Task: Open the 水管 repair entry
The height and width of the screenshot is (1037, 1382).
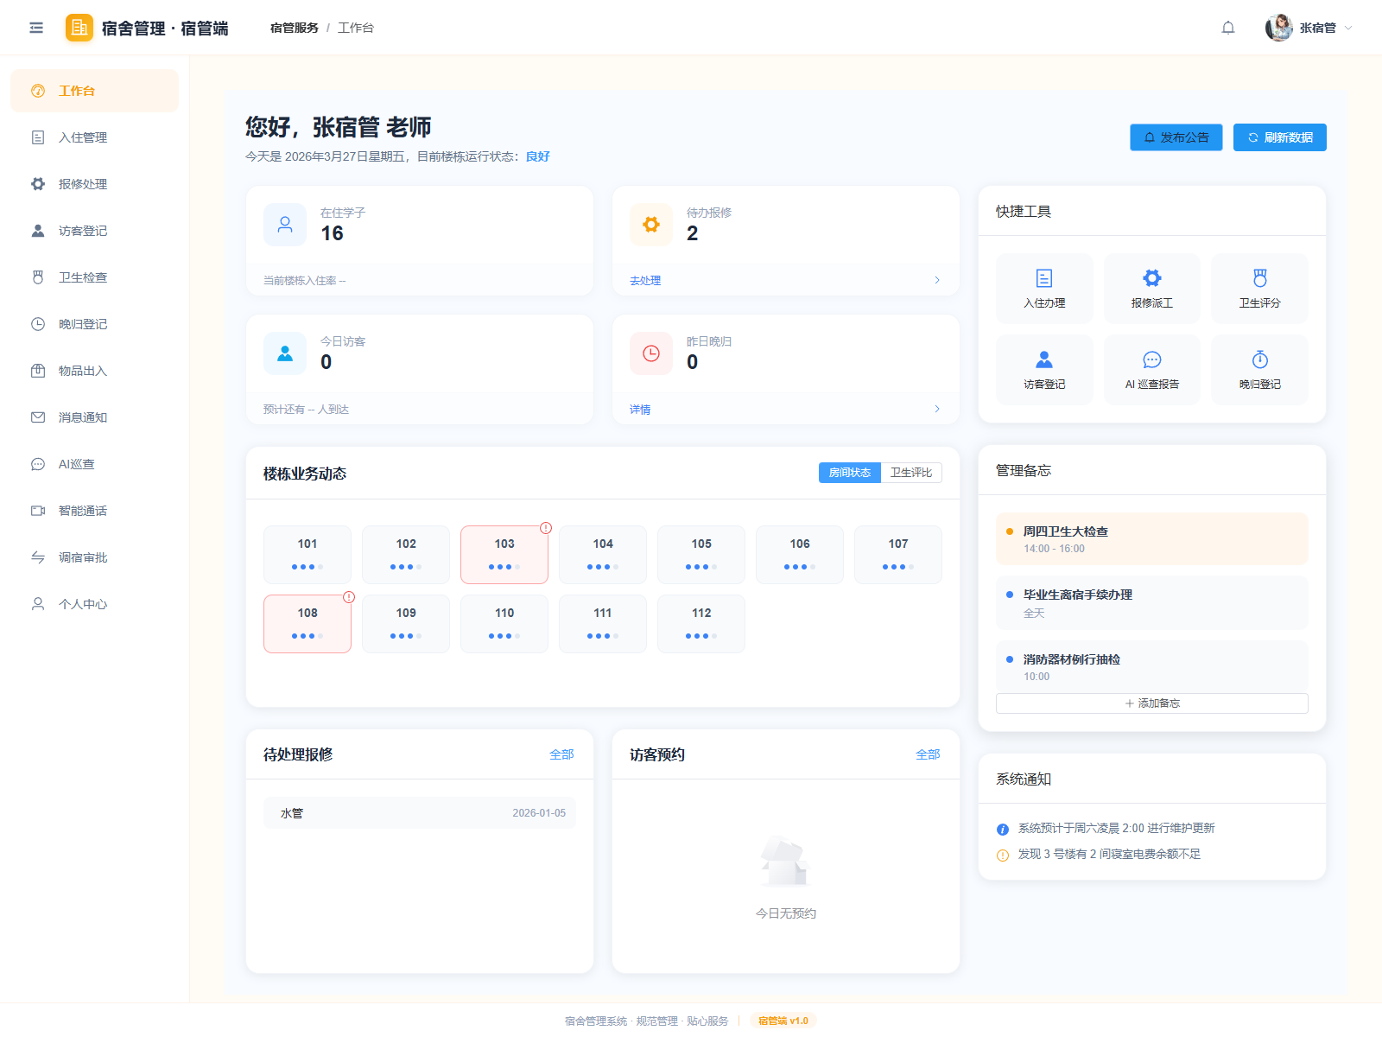Action: click(x=420, y=813)
